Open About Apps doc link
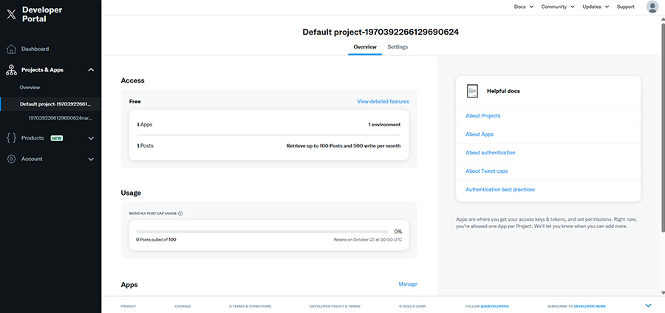The width and height of the screenshot is (665, 313). pyautogui.click(x=480, y=134)
